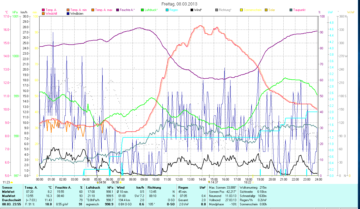The height and width of the screenshot is (209, 360).
Task: Click the sun icon beside the 18:22 label
Action: 253,182
